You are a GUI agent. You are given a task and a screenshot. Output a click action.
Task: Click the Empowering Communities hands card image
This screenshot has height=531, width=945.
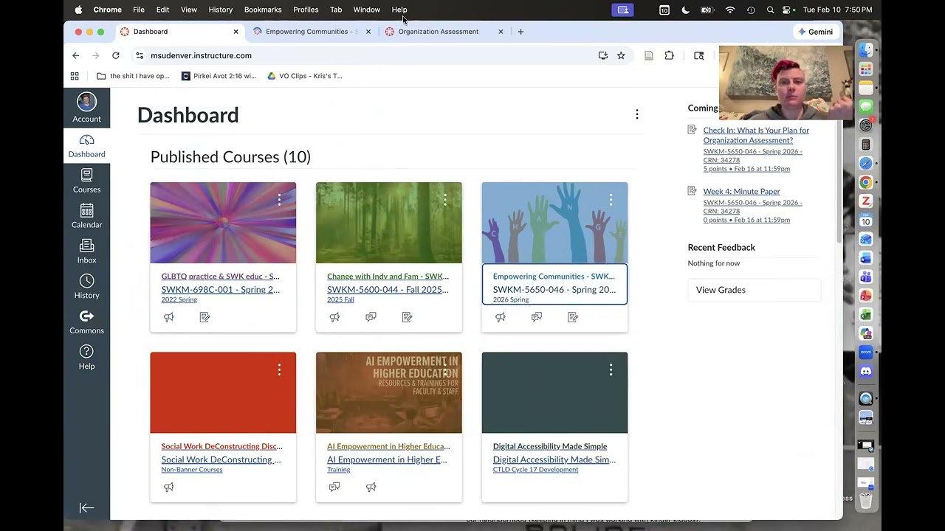pos(554,223)
